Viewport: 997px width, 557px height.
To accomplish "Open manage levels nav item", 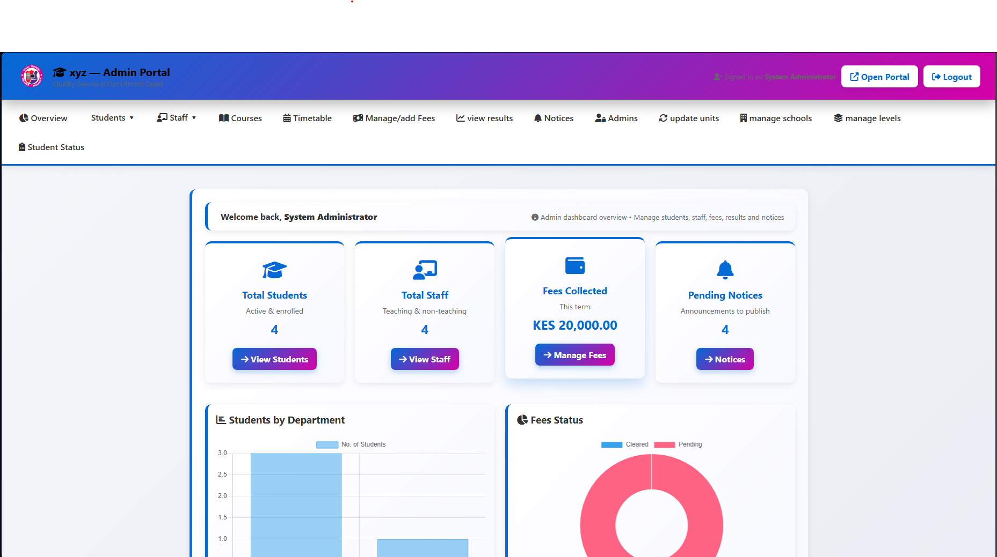I will tap(867, 118).
